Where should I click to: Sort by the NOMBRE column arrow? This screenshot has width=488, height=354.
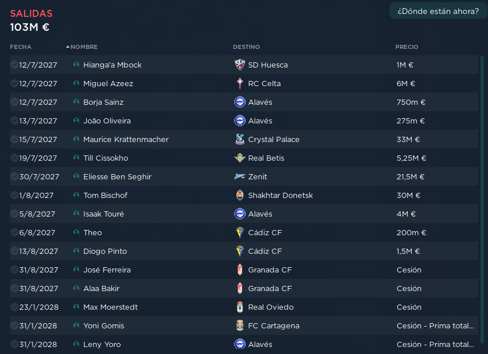point(68,47)
